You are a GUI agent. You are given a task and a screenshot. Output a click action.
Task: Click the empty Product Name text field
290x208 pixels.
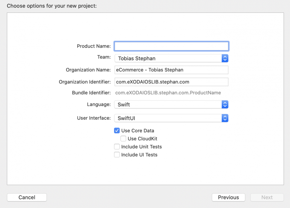pos(171,46)
